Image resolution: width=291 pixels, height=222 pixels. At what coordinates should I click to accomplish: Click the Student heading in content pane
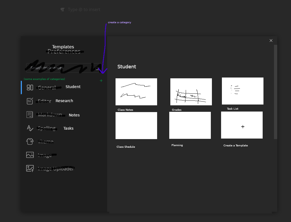127,67
